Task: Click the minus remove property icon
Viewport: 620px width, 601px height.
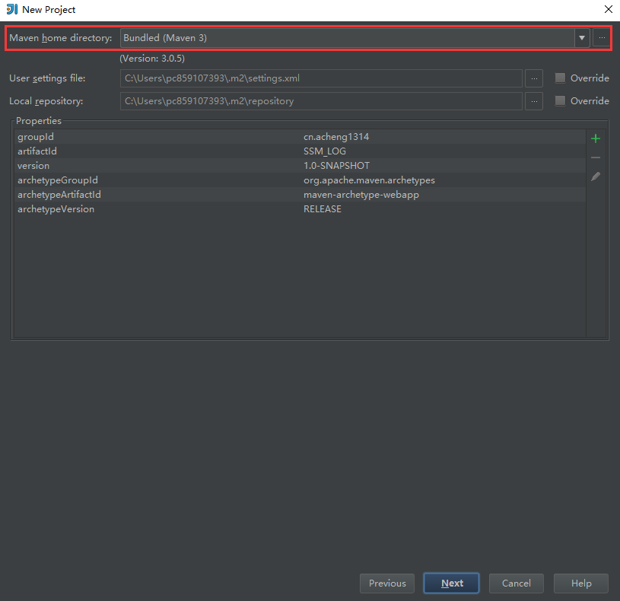Action: 596,157
